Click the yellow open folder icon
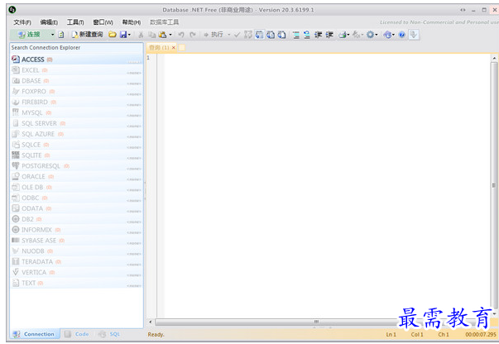 (112, 35)
